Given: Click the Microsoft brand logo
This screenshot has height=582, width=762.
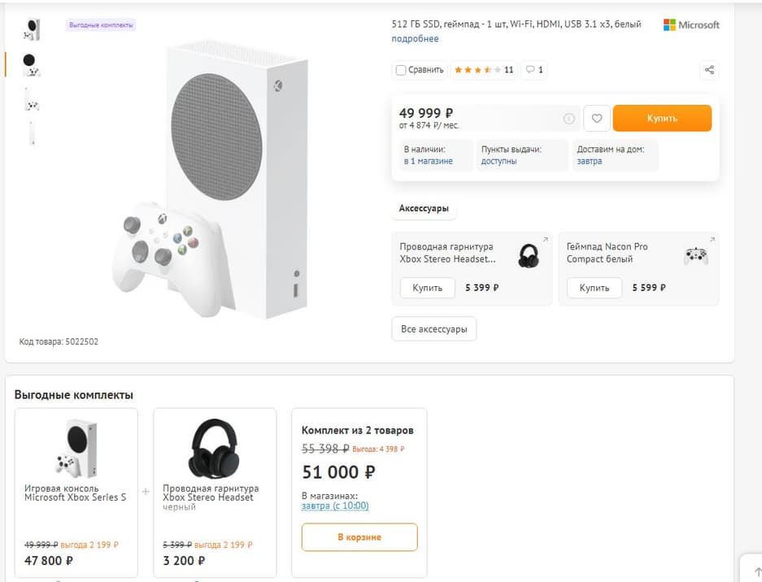Looking at the screenshot, I should tap(691, 25).
